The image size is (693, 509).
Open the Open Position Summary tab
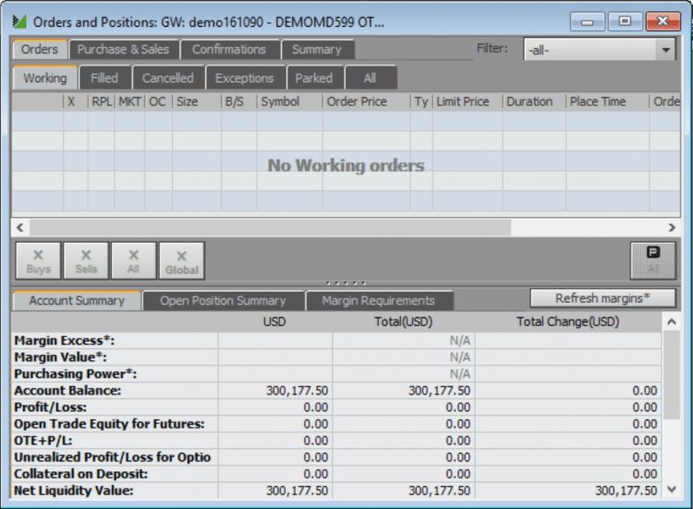point(223,301)
